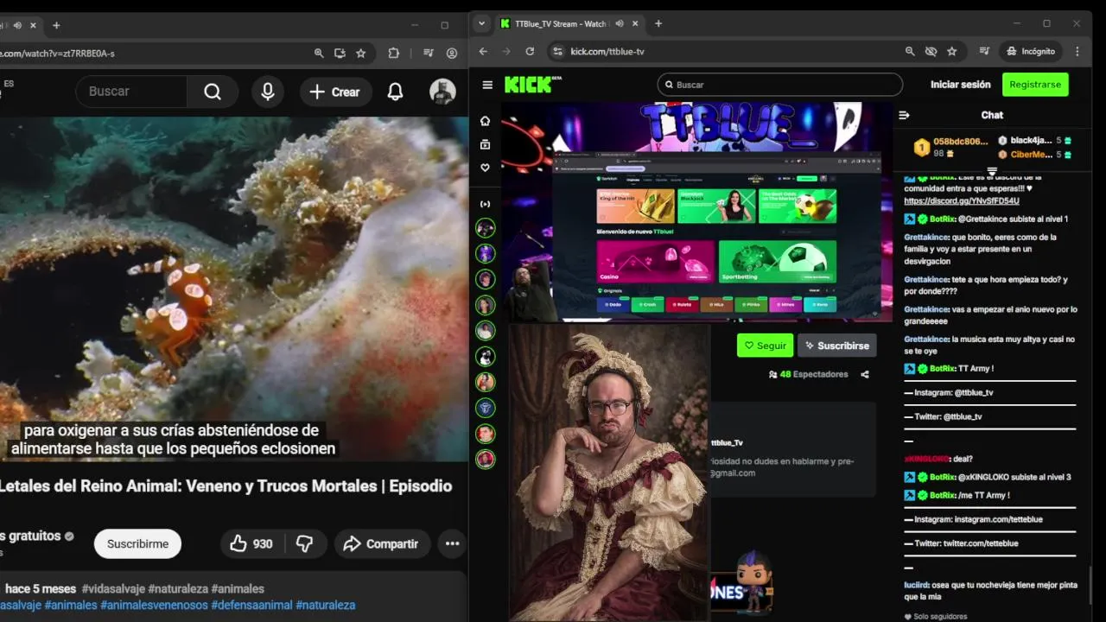Open the YouTube account avatar menu
This screenshot has height=622, width=1106.
[x=442, y=92]
